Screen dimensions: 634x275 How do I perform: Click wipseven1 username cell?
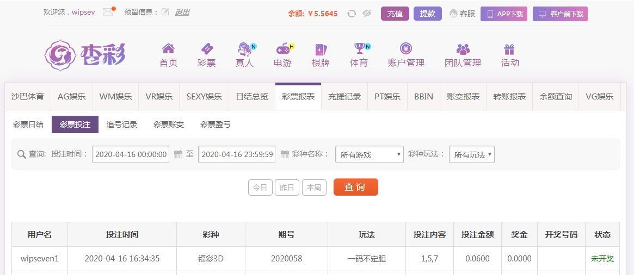40,259
